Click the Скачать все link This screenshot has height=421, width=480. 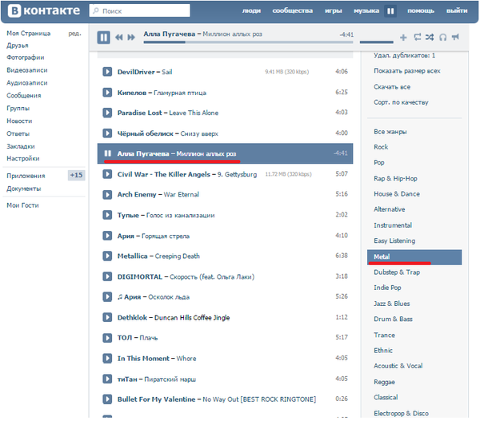(392, 87)
